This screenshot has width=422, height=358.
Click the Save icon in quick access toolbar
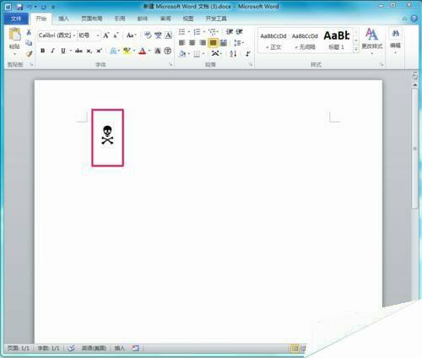click(x=19, y=7)
